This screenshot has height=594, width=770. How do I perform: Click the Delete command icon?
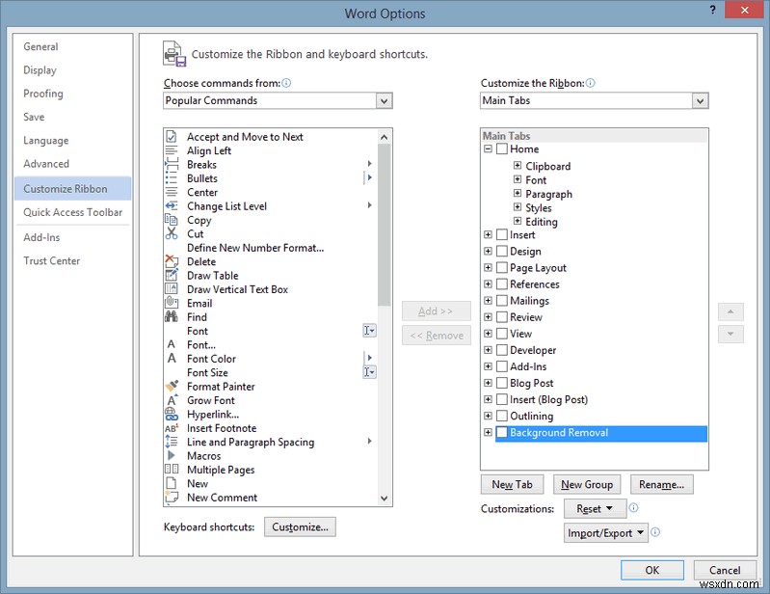(172, 261)
